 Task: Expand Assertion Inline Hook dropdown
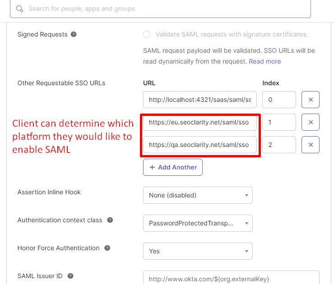(198, 195)
